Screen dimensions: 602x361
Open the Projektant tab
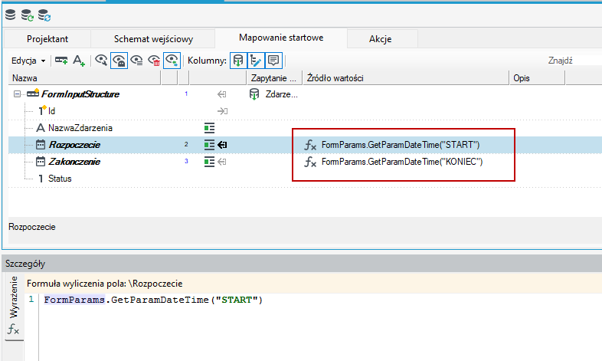pos(47,39)
